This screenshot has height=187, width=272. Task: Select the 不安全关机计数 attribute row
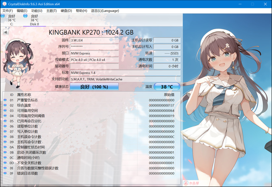[x=89, y=163]
